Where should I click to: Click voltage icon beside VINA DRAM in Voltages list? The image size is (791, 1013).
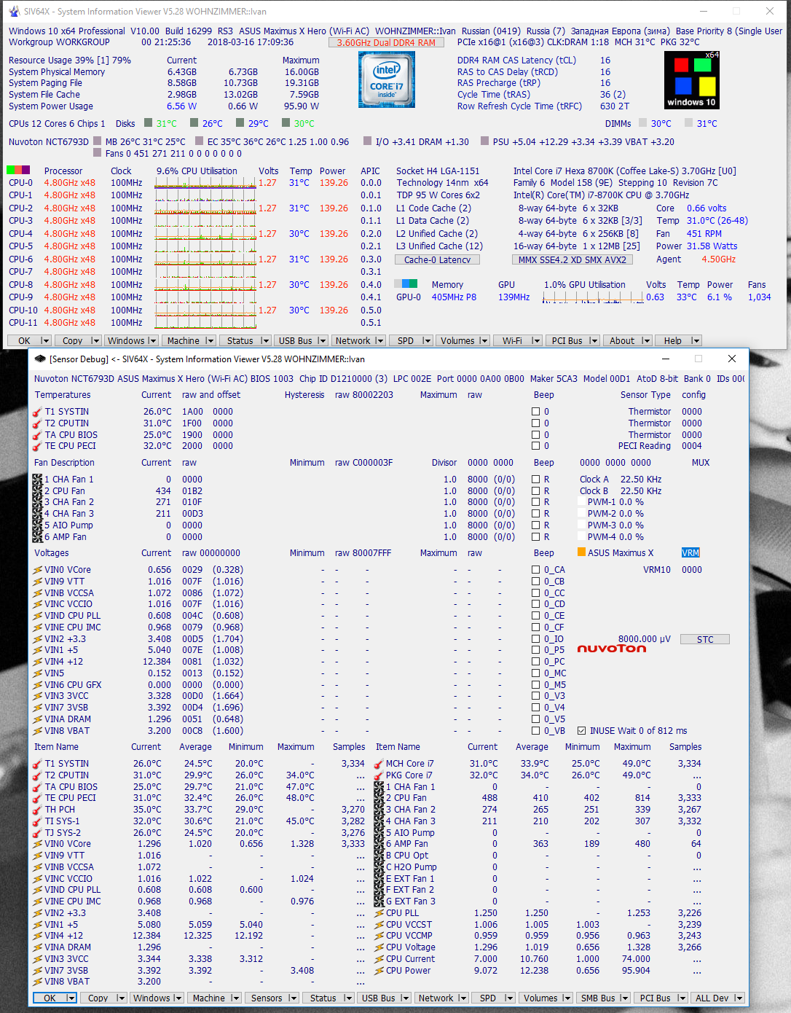[x=38, y=719]
